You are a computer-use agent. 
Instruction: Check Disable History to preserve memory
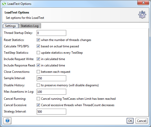[x=38, y=85]
